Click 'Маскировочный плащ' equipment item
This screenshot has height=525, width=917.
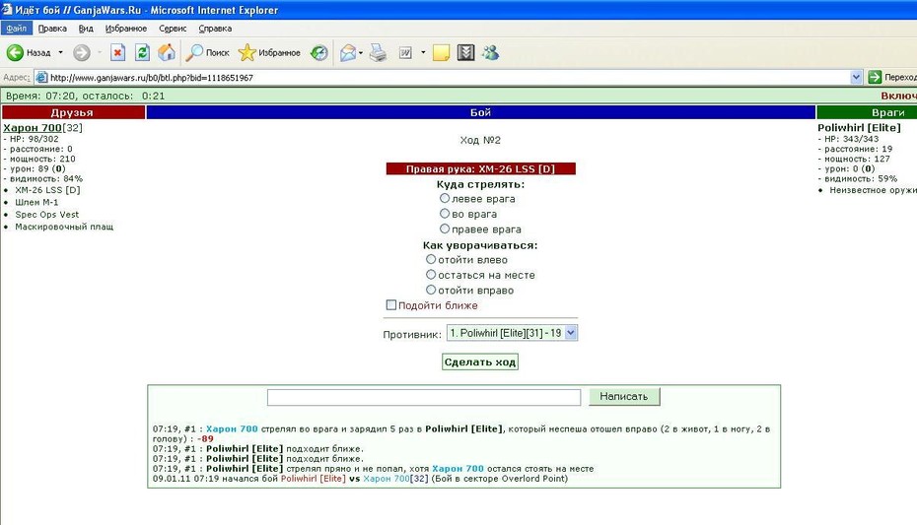pos(64,227)
